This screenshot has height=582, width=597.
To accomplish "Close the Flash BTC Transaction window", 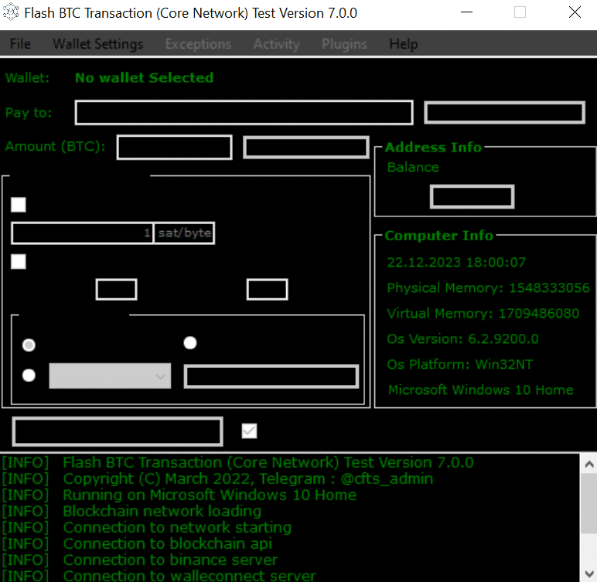I will (575, 12).
